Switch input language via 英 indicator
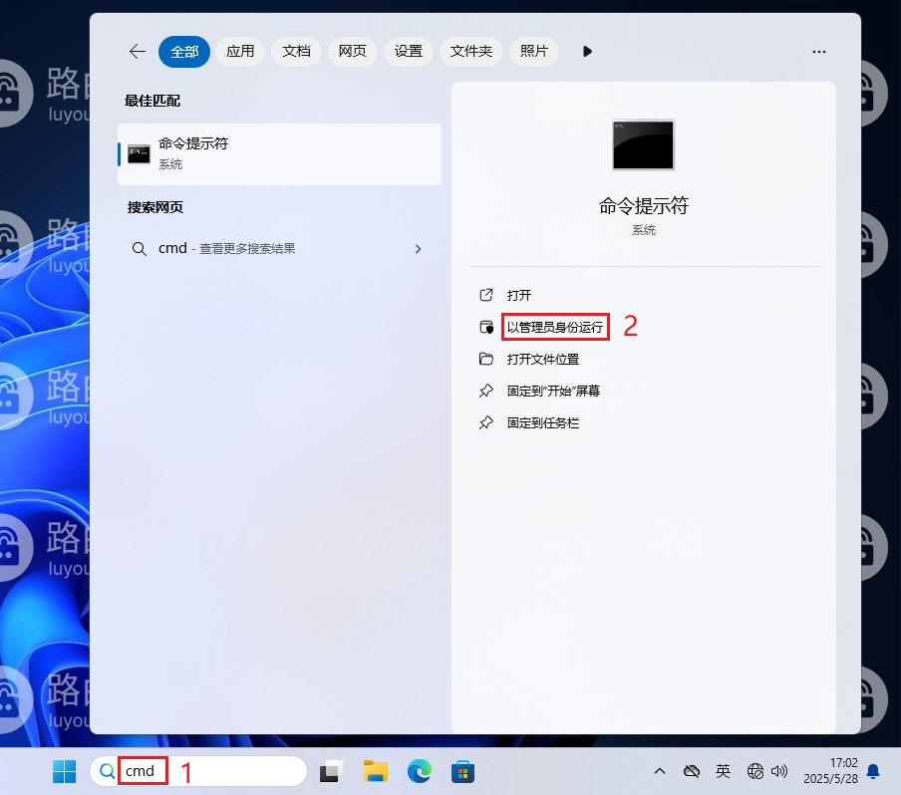Viewport: 901px width, 795px height. point(723,771)
